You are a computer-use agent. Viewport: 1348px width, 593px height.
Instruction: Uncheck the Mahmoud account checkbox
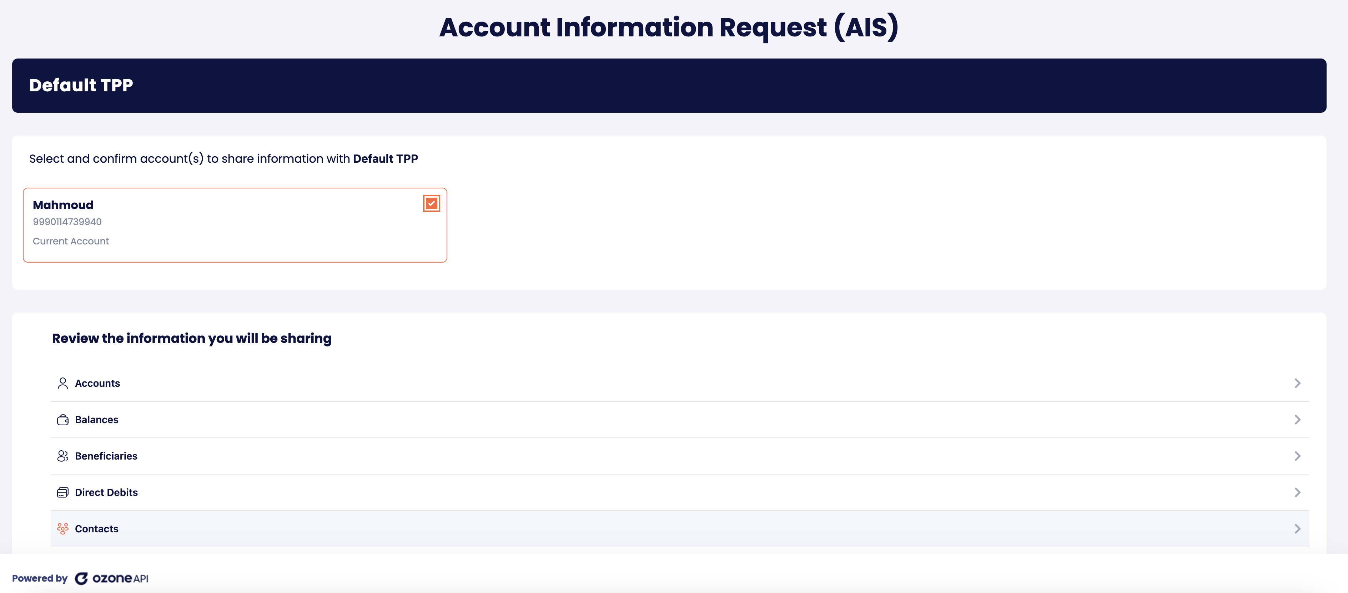431,203
